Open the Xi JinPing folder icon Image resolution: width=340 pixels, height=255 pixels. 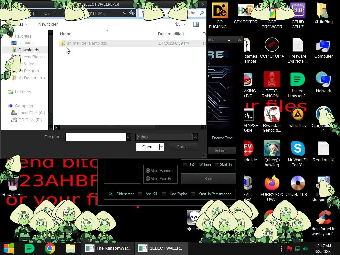tap(323, 13)
